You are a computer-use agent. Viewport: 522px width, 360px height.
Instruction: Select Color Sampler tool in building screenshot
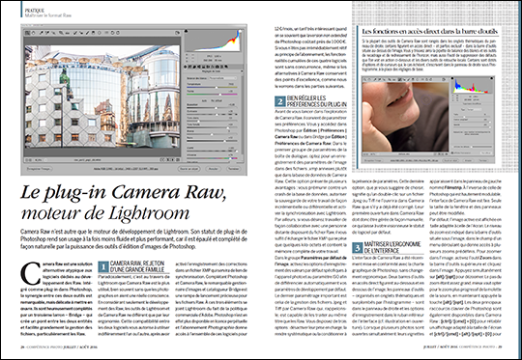pos(47,33)
